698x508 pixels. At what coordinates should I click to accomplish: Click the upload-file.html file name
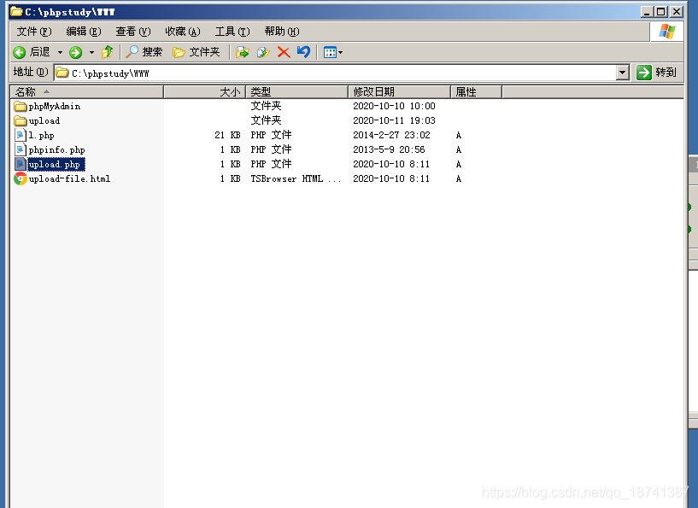point(69,178)
